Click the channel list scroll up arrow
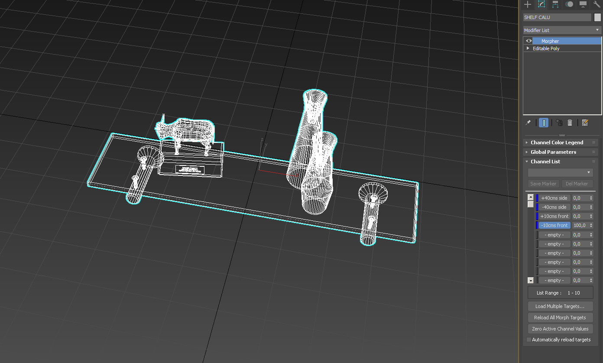The width and height of the screenshot is (603, 363). (x=530, y=197)
